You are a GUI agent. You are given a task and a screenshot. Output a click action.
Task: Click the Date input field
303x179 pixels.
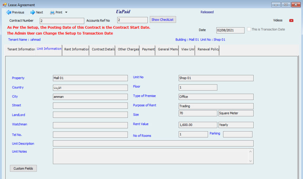pyautogui.click(x=230, y=30)
